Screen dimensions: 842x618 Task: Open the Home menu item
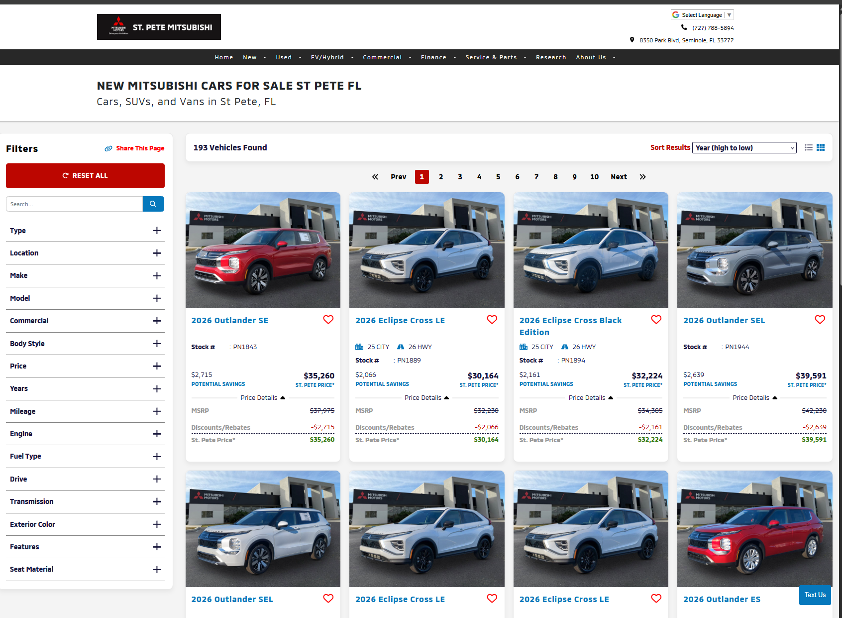coord(224,57)
